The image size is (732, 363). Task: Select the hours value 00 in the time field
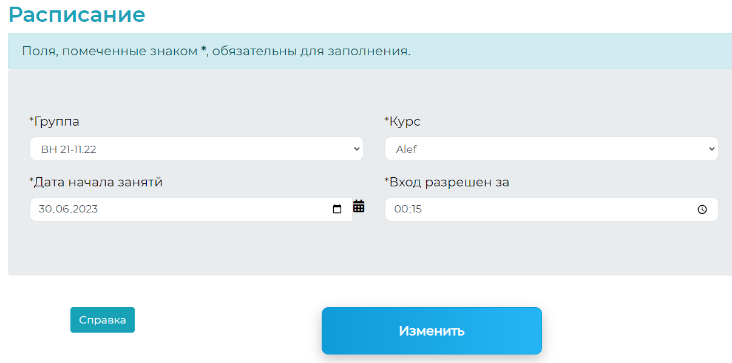coord(401,209)
